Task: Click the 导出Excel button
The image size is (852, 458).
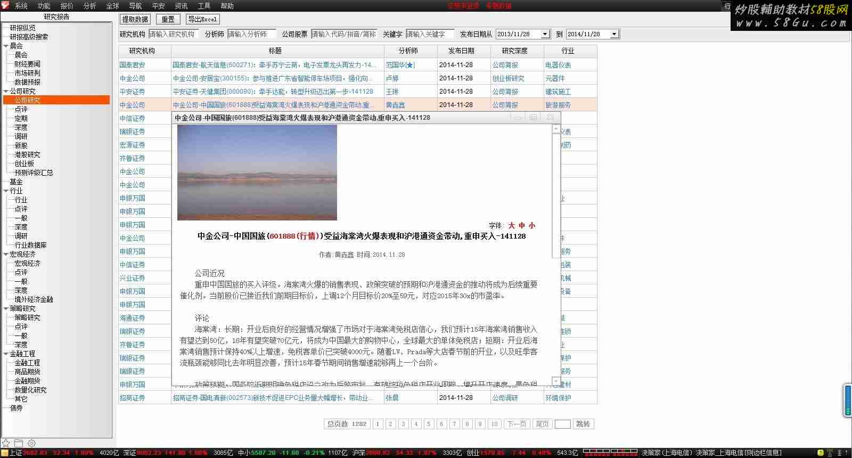Action: (x=202, y=19)
